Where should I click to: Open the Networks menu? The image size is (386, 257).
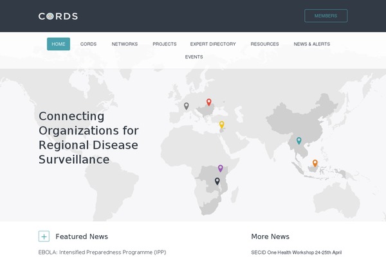coord(125,44)
